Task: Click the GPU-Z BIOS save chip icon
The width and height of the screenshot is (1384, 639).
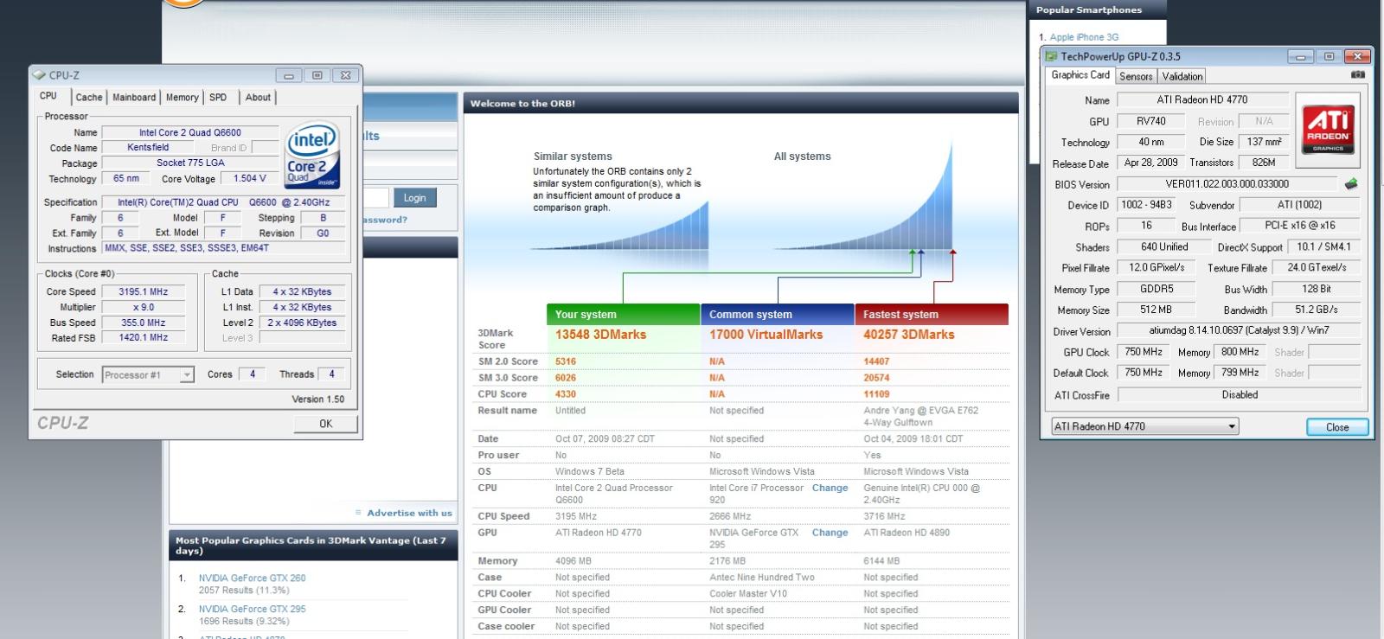Action: (1351, 183)
